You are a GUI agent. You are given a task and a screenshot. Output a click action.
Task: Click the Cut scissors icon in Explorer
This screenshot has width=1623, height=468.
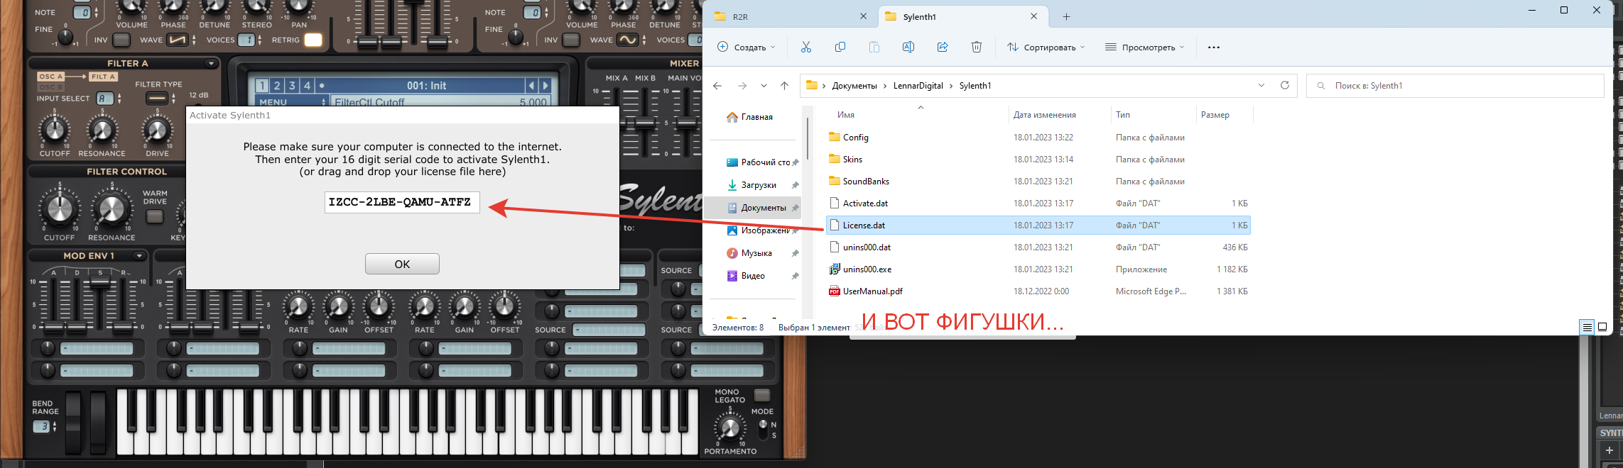click(x=805, y=48)
